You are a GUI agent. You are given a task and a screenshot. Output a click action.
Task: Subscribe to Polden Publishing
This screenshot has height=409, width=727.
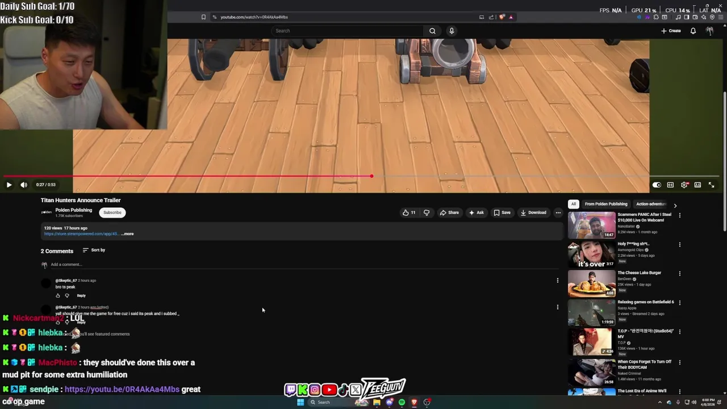tap(112, 212)
